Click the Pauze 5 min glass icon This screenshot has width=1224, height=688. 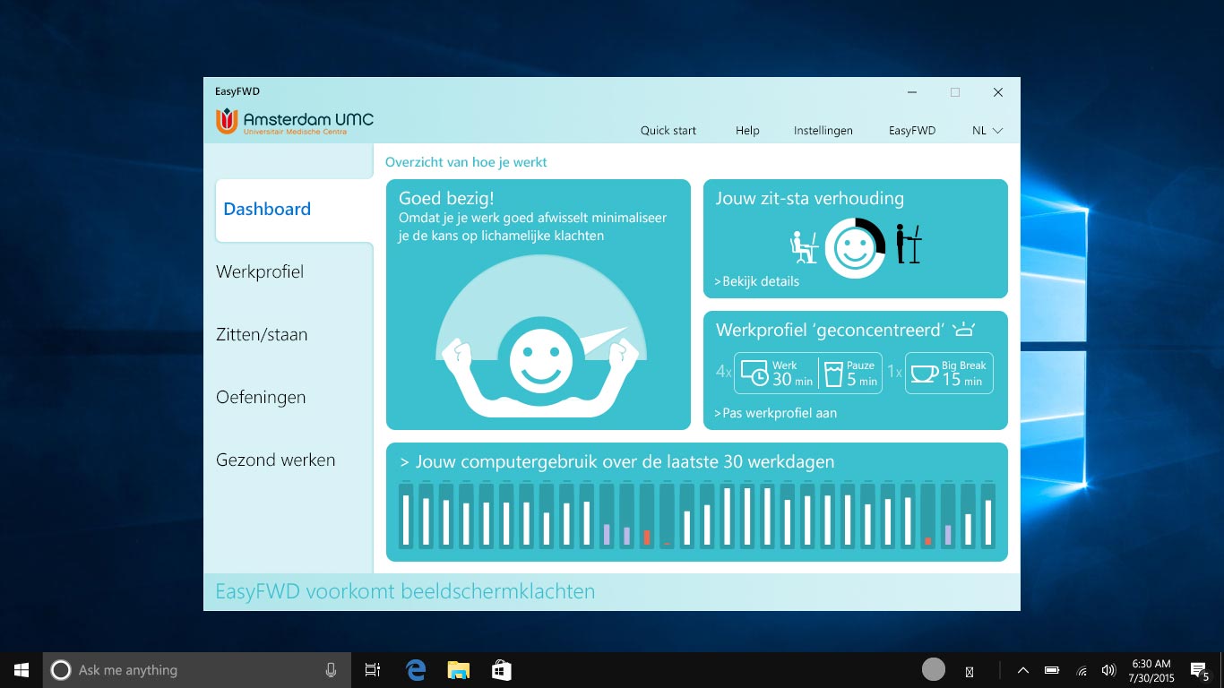(x=833, y=374)
